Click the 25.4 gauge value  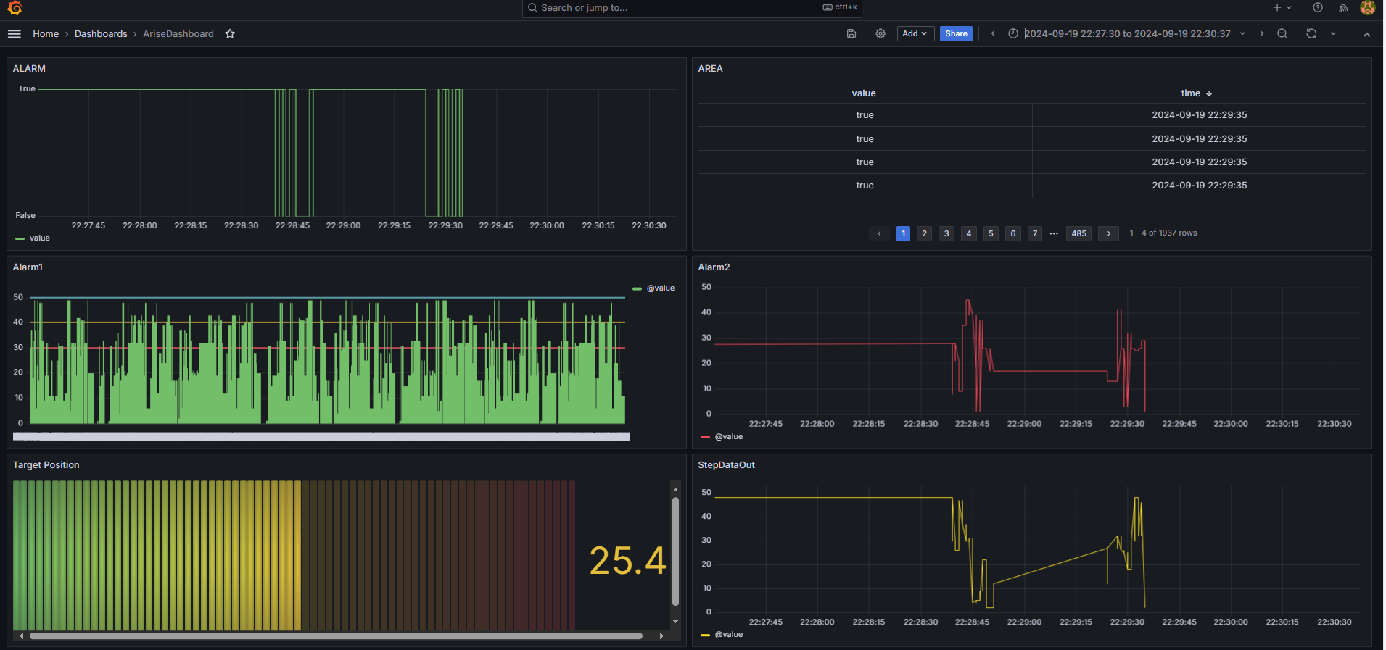627,561
